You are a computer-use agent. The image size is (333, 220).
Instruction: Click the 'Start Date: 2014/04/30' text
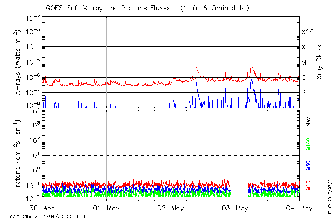[47, 216]
